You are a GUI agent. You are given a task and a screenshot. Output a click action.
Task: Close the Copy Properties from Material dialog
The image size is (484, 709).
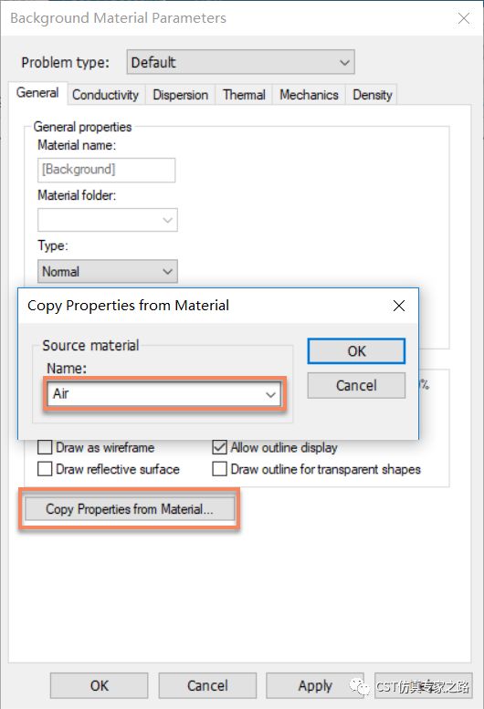pyautogui.click(x=398, y=306)
